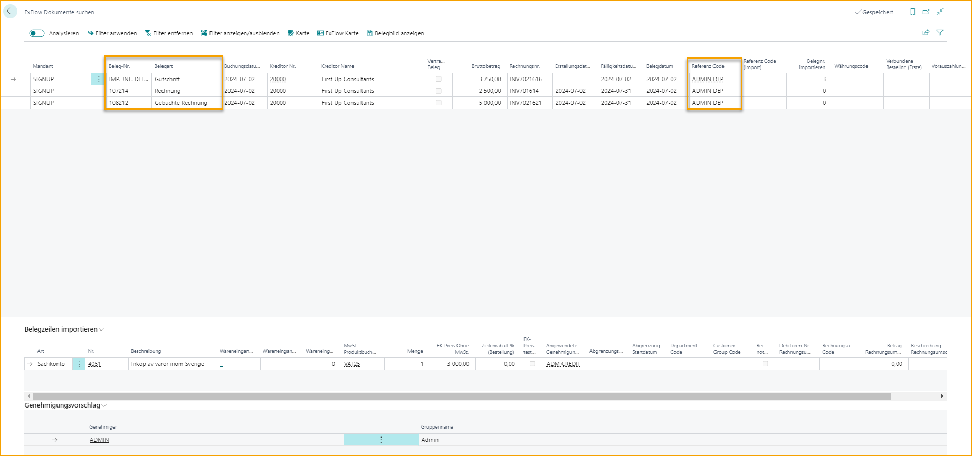
Task: Tick the Vertragsbeleg checkbox in the Gebuchte Rechnung row
Action: coord(439,103)
